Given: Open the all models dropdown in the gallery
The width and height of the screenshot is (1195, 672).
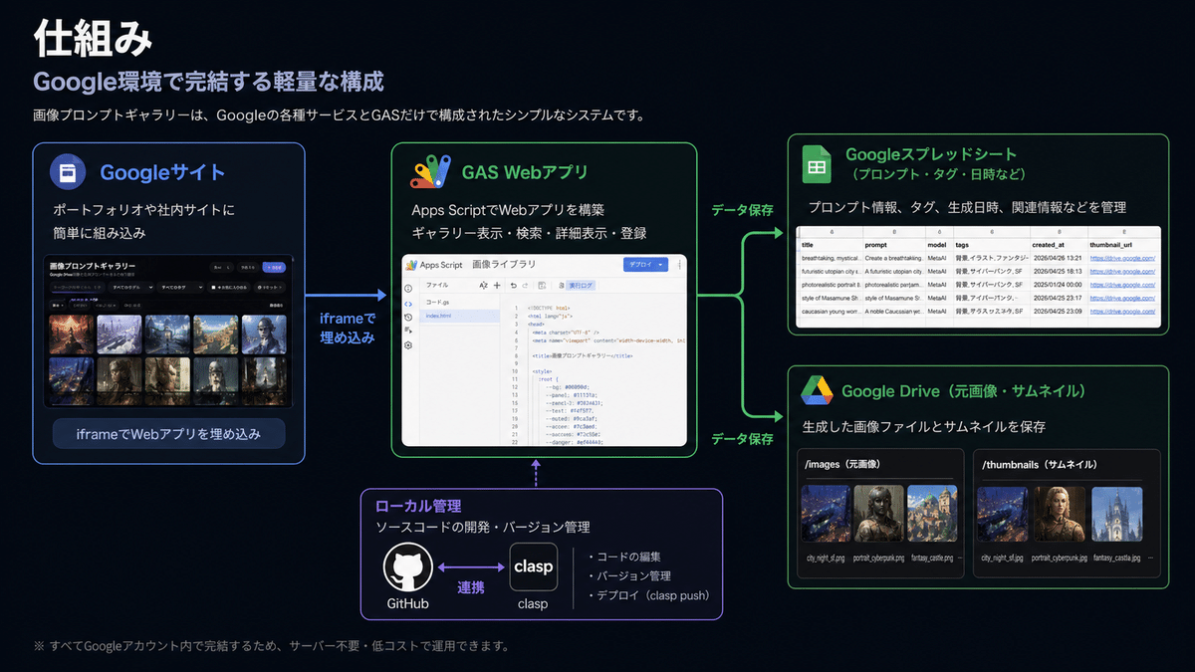Looking at the screenshot, I should (133, 287).
